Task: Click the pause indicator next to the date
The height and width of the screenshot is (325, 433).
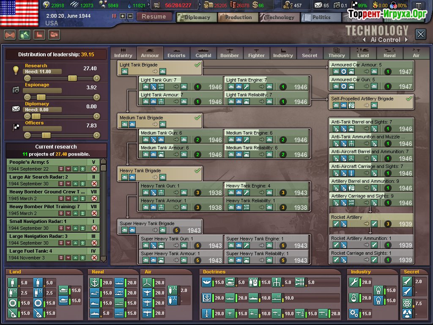Action: [114, 16]
